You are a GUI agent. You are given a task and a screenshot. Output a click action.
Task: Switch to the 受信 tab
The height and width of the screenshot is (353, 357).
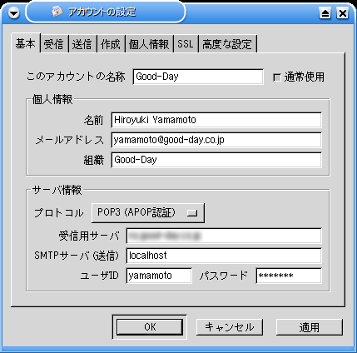(x=54, y=44)
